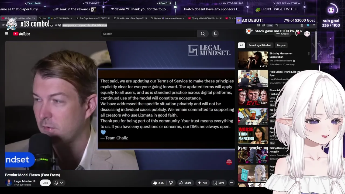Dislike the video with thumbs down
345x194 pixels.
click(x=171, y=183)
